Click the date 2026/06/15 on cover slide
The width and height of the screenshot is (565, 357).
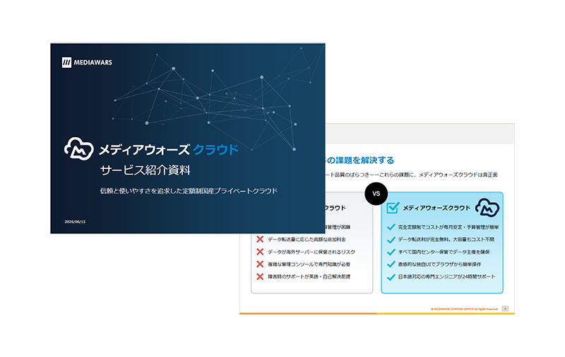(x=75, y=222)
